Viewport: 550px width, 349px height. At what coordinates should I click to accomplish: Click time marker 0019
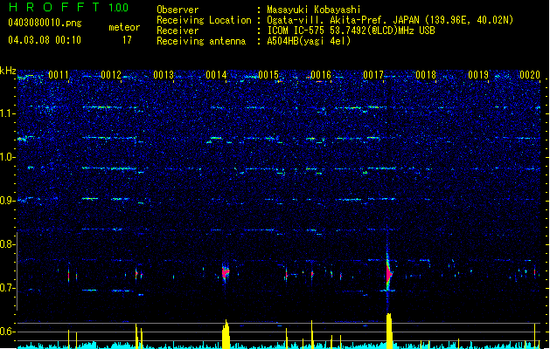pyautogui.click(x=478, y=75)
